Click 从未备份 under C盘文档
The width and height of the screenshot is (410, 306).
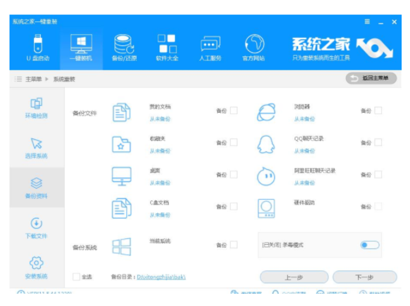(x=160, y=215)
